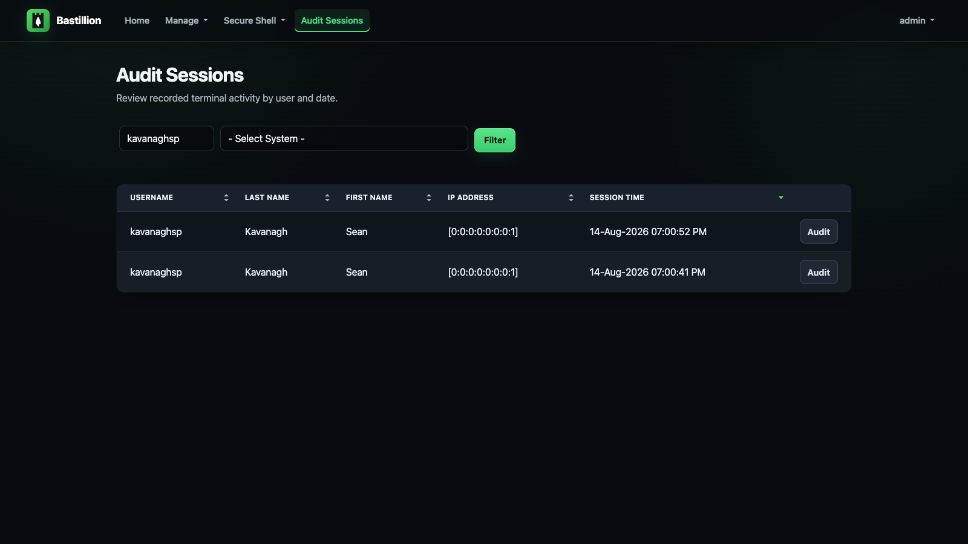Sort table by Last Name column arrows
968x544 pixels.
(x=327, y=198)
